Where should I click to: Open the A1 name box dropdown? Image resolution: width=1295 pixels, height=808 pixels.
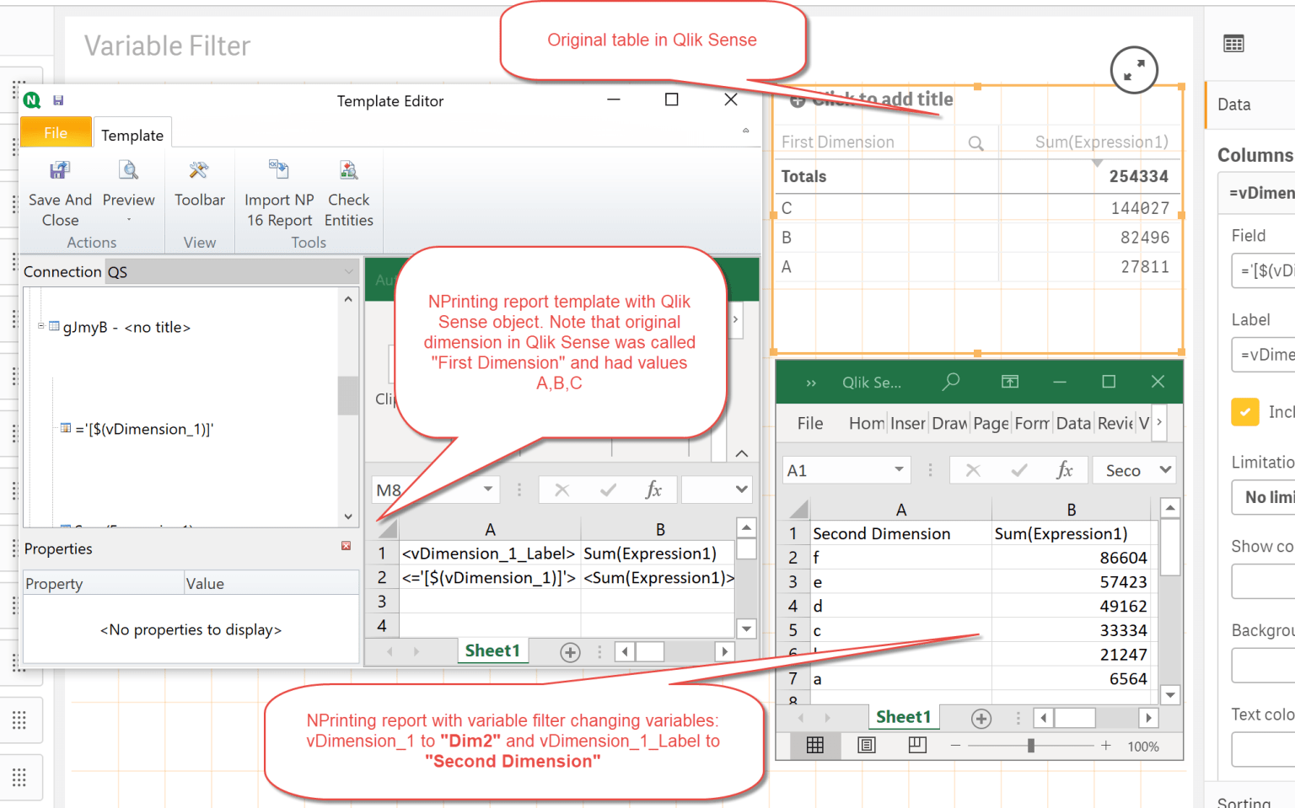click(x=898, y=469)
